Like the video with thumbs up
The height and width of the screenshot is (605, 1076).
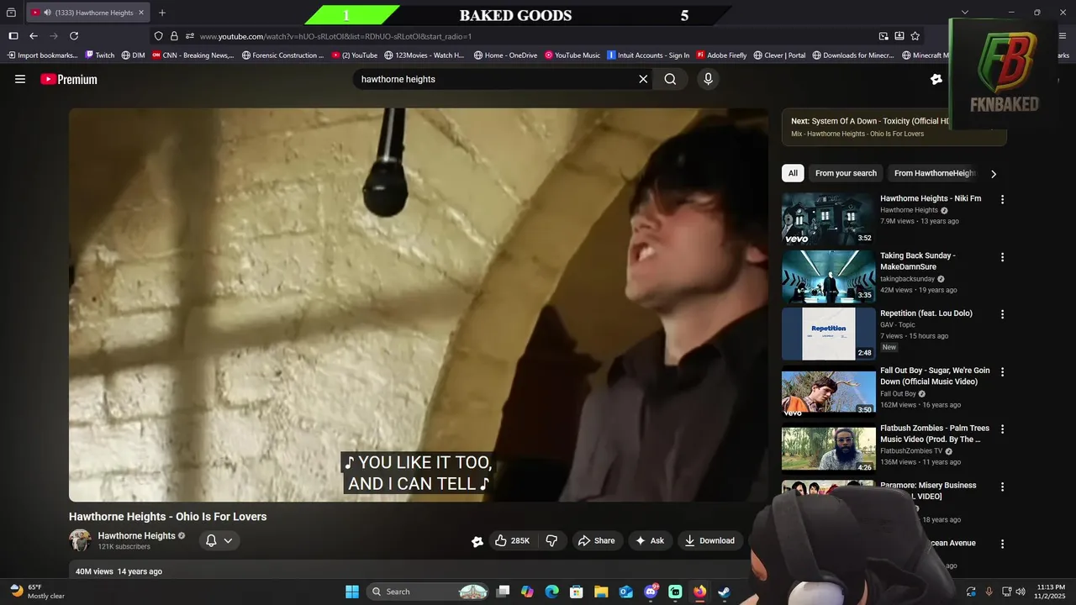512,540
